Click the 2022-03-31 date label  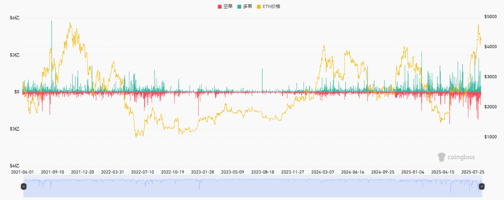(x=112, y=172)
